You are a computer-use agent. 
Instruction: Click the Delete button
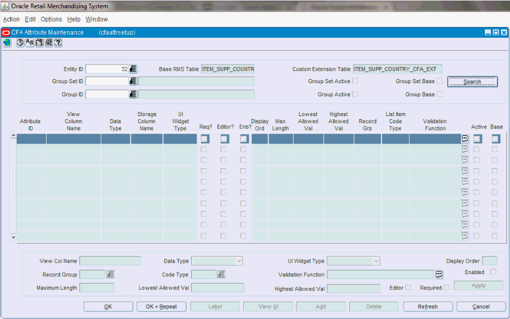click(x=374, y=306)
